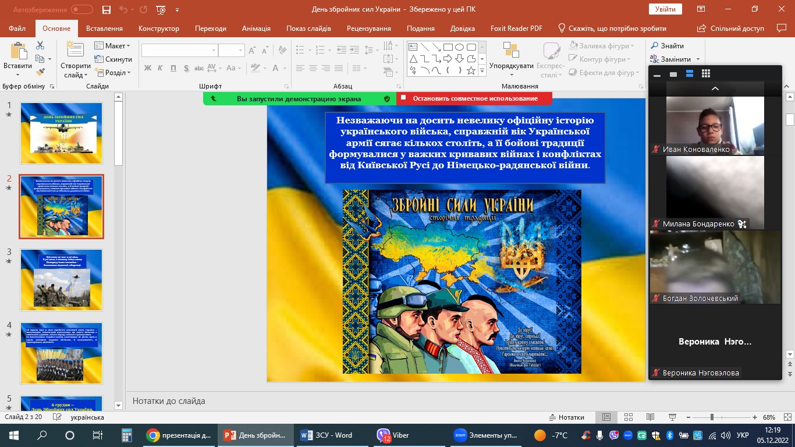The image size is (795, 447).
Task: Select the right arrow block shape
Action: pyautogui.click(x=448, y=59)
